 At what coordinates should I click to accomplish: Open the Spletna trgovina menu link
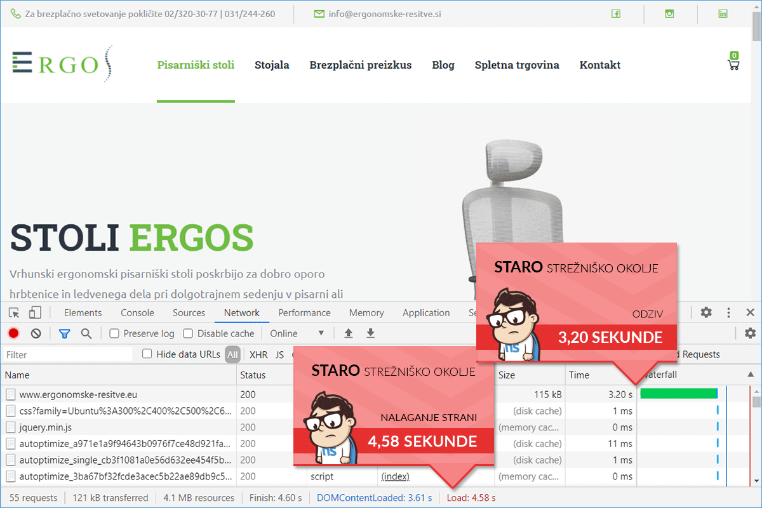coord(517,65)
